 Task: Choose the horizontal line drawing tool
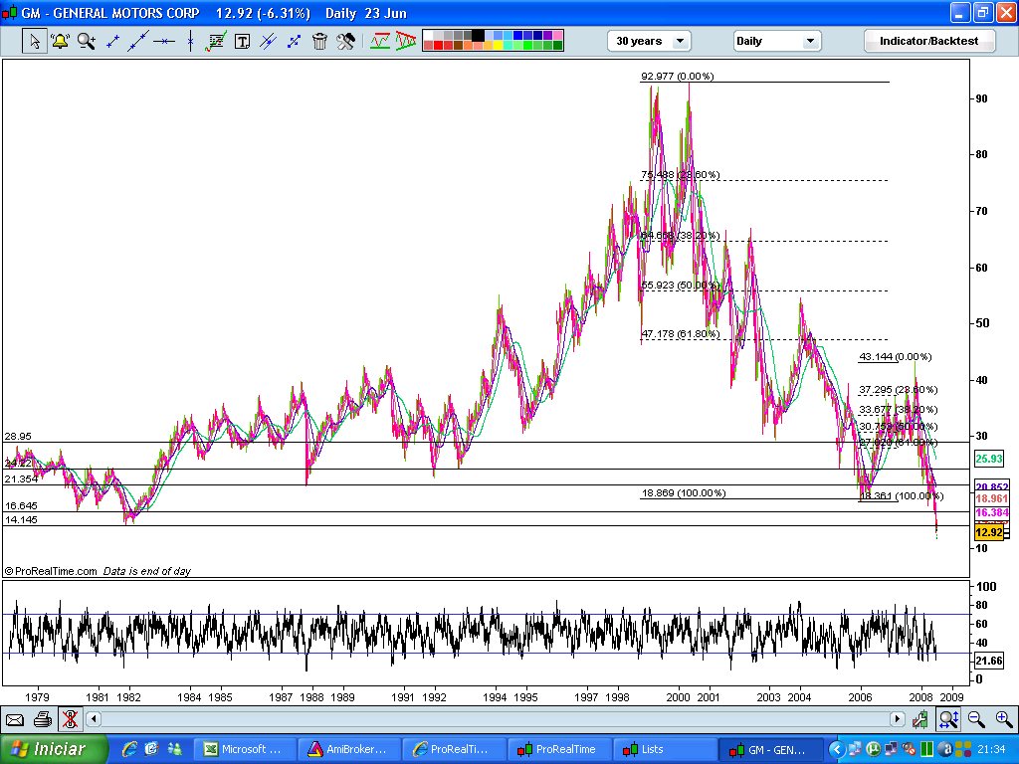164,41
